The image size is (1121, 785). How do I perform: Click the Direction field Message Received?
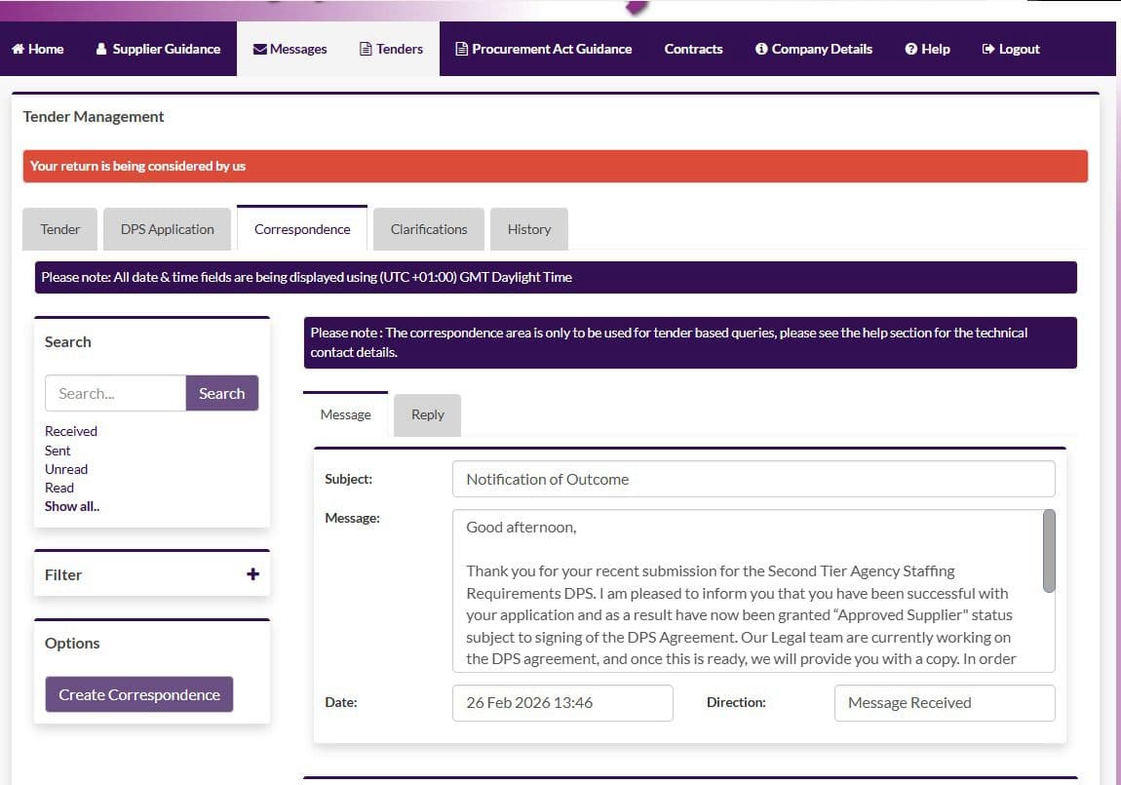click(945, 703)
